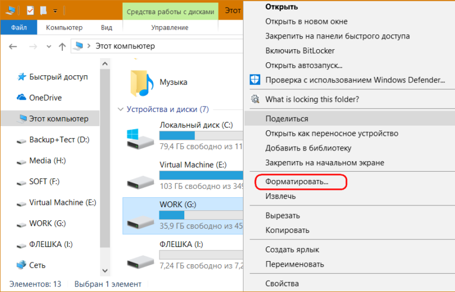Open the recent locations dropdown arrow
This screenshot has width=455, height=292.
click(x=49, y=47)
